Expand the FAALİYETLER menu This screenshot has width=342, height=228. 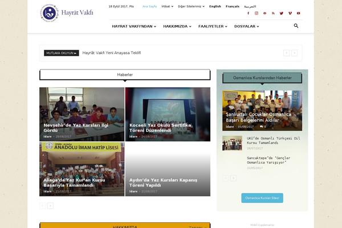point(213,26)
